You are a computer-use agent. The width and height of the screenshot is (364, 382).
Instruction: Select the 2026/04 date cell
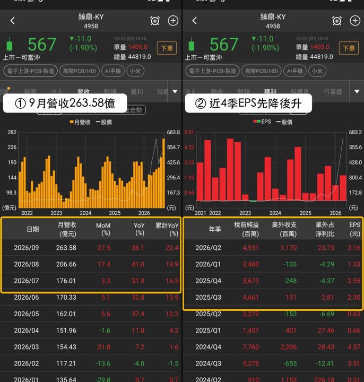point(27,331)
